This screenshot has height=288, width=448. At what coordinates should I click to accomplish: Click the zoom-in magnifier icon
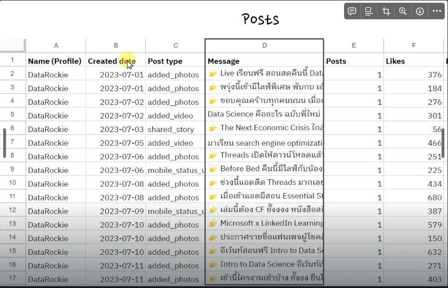coord(403,12)
